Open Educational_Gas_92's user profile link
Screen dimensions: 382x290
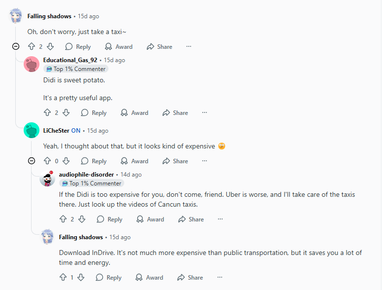tap(70, 60)
